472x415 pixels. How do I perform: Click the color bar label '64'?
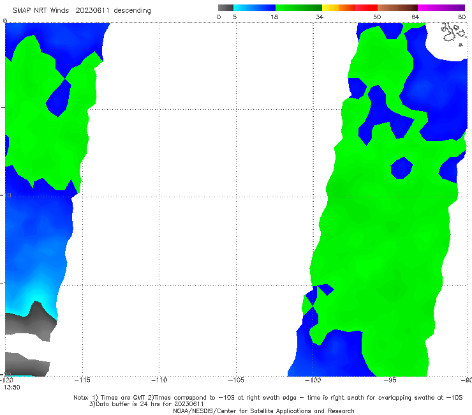coord(415,17)
